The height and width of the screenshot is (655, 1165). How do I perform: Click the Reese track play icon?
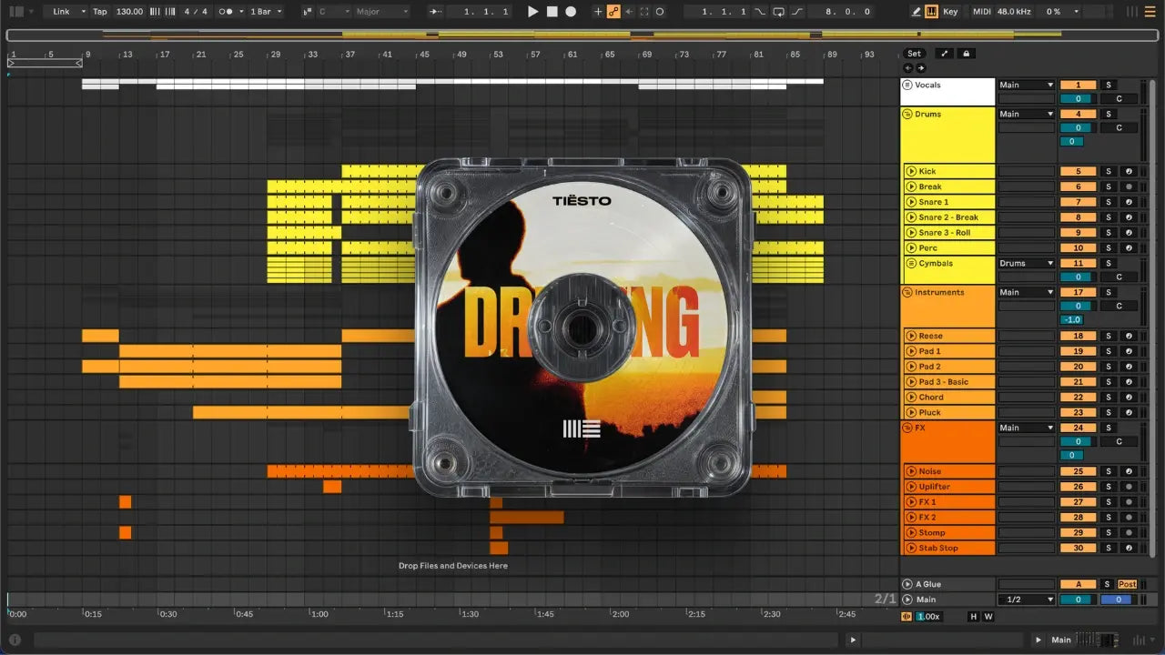[910, 336]
